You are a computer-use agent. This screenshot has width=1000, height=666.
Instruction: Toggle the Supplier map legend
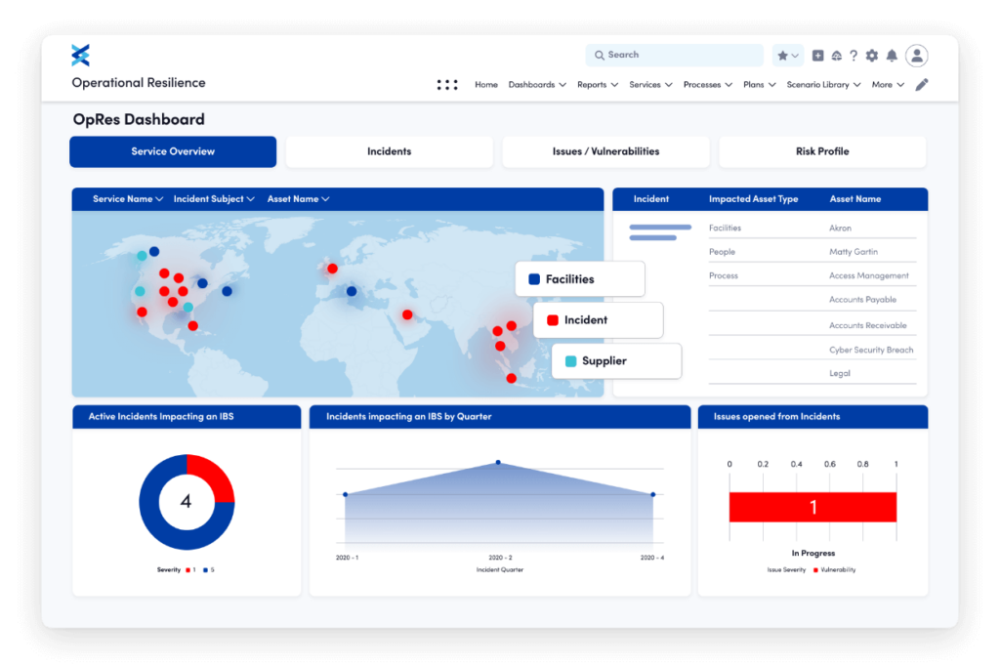[615, 360]
